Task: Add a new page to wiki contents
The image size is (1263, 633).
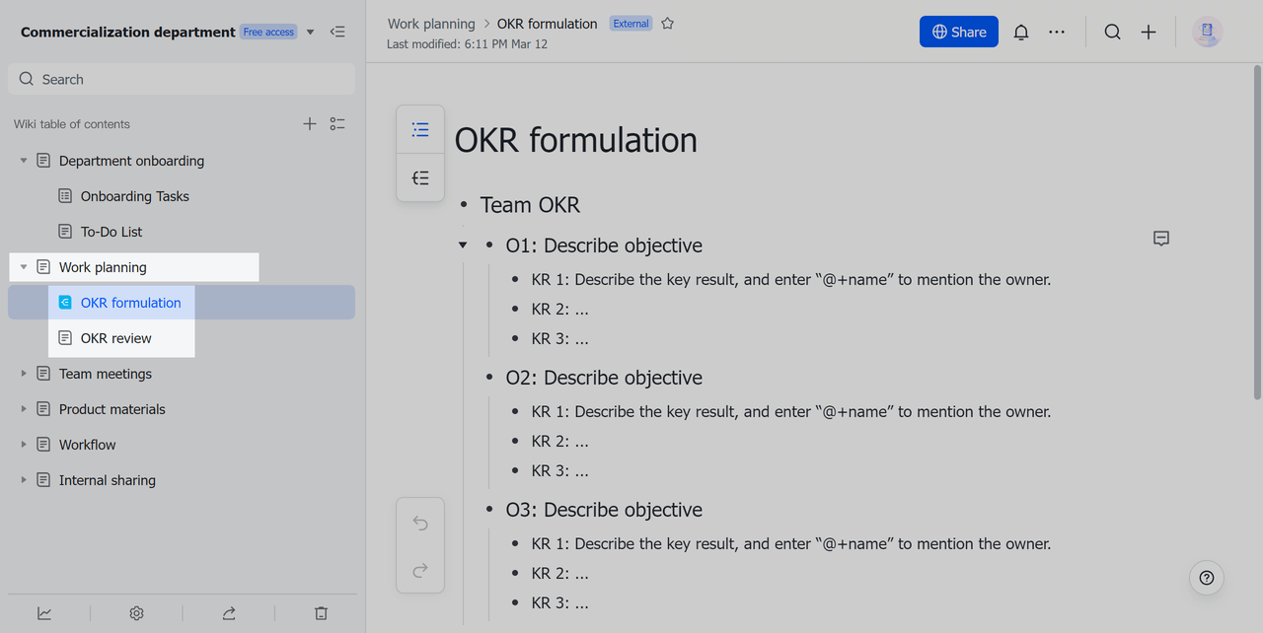Action: (310, 123)
